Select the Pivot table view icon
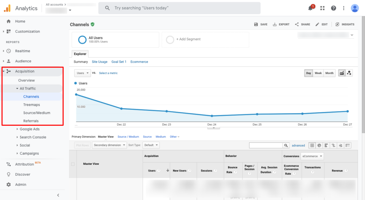 pyautogui.click(x=348, y=145)
